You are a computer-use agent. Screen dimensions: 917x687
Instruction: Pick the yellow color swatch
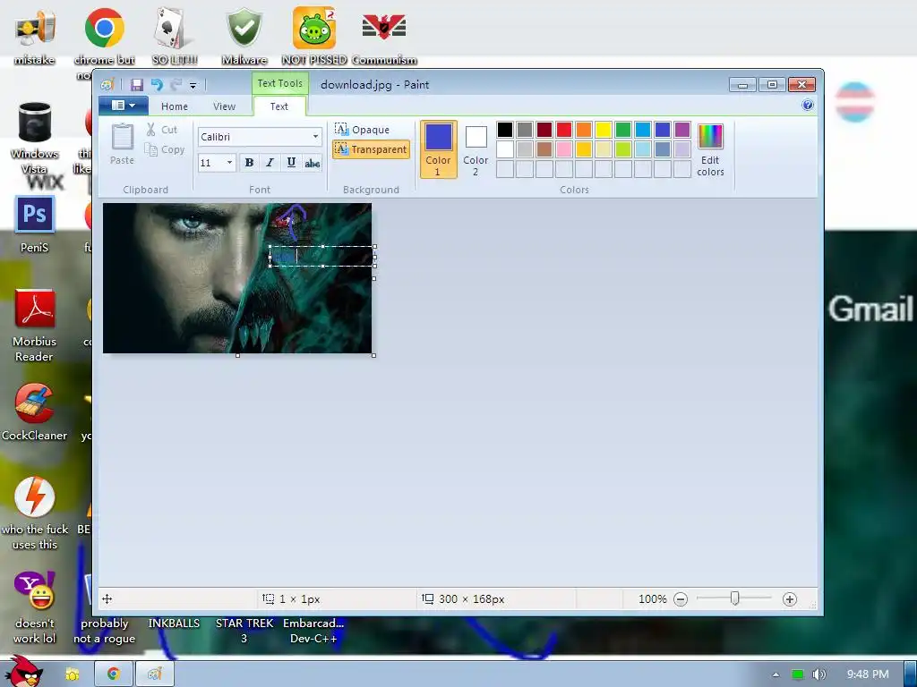(603, 129)
